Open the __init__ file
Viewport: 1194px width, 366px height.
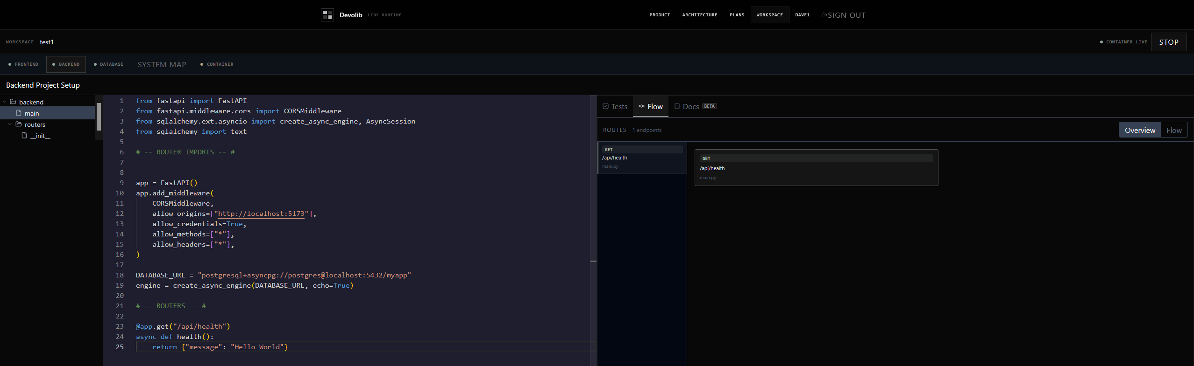click(40, 136)
